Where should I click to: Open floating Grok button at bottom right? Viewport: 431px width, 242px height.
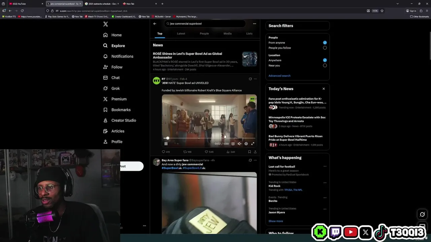pyautogui.click(x=422, y=214)
